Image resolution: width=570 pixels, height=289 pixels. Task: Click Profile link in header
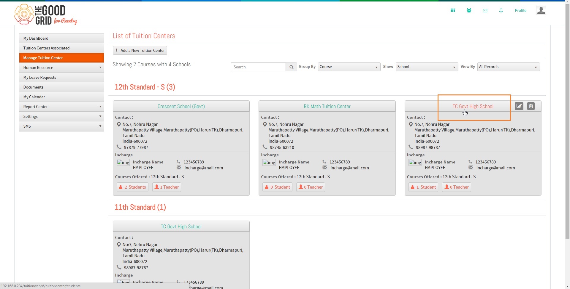pyautogui.click(x=520, y=10)
